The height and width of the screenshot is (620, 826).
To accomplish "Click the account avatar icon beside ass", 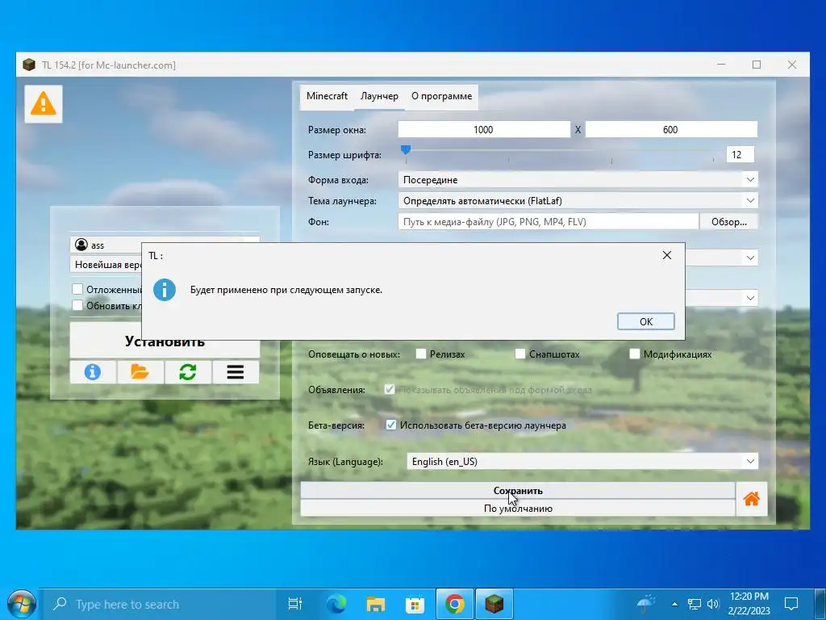I will point(81,245).
